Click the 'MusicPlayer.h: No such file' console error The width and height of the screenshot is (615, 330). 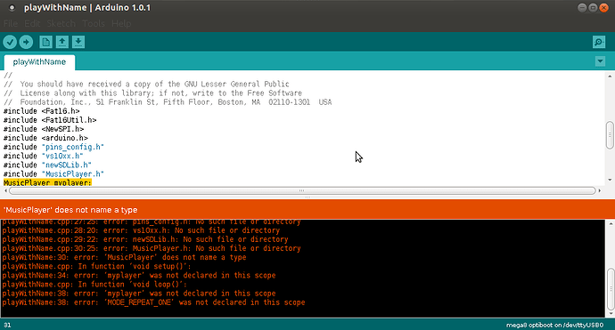tap(152, 248)
